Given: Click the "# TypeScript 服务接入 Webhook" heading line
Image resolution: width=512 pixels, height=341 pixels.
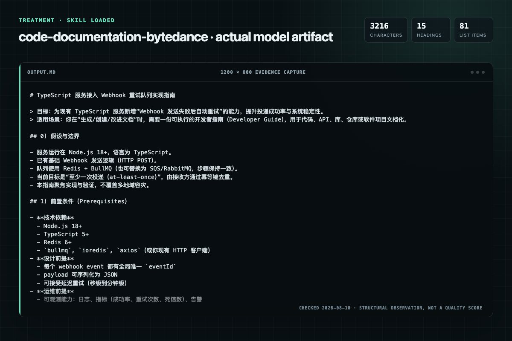Looking at the screenshot, I should 102,95.
